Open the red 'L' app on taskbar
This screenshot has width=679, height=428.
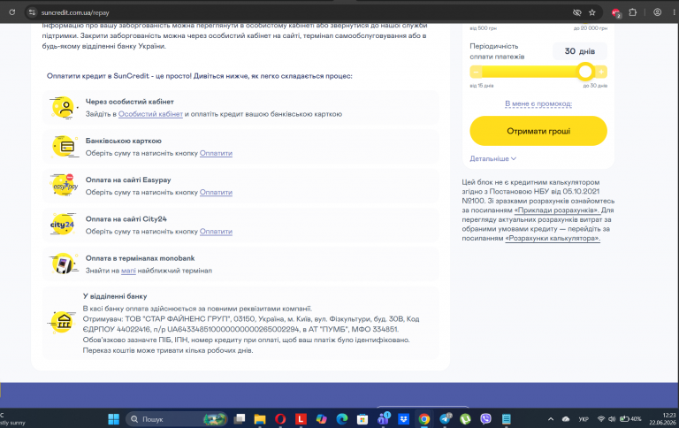[x=301, y=419]
